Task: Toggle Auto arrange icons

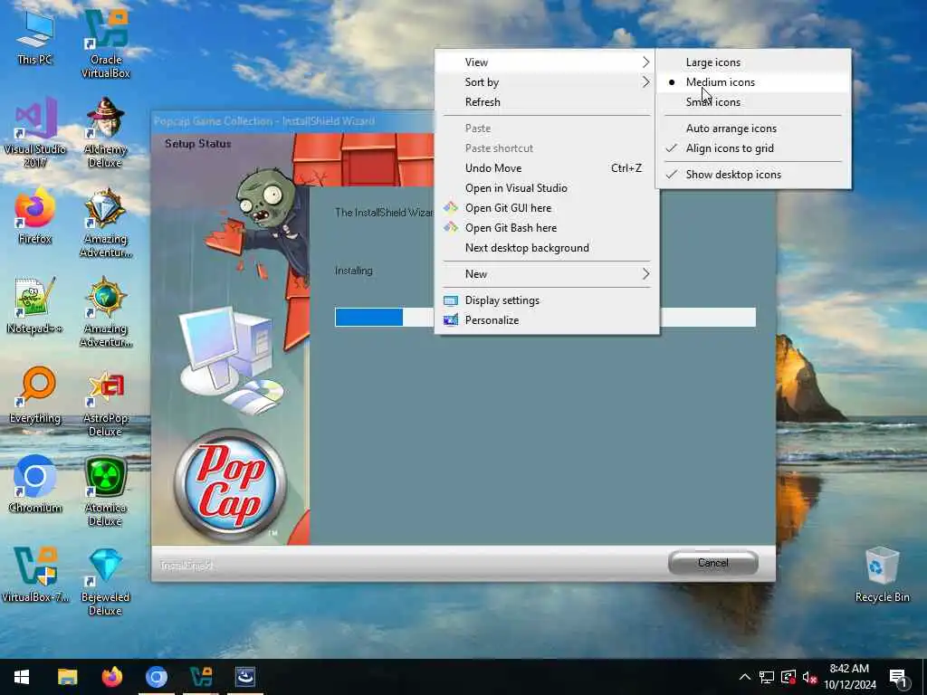Action: pyautogui.click(x=754, y=129)
